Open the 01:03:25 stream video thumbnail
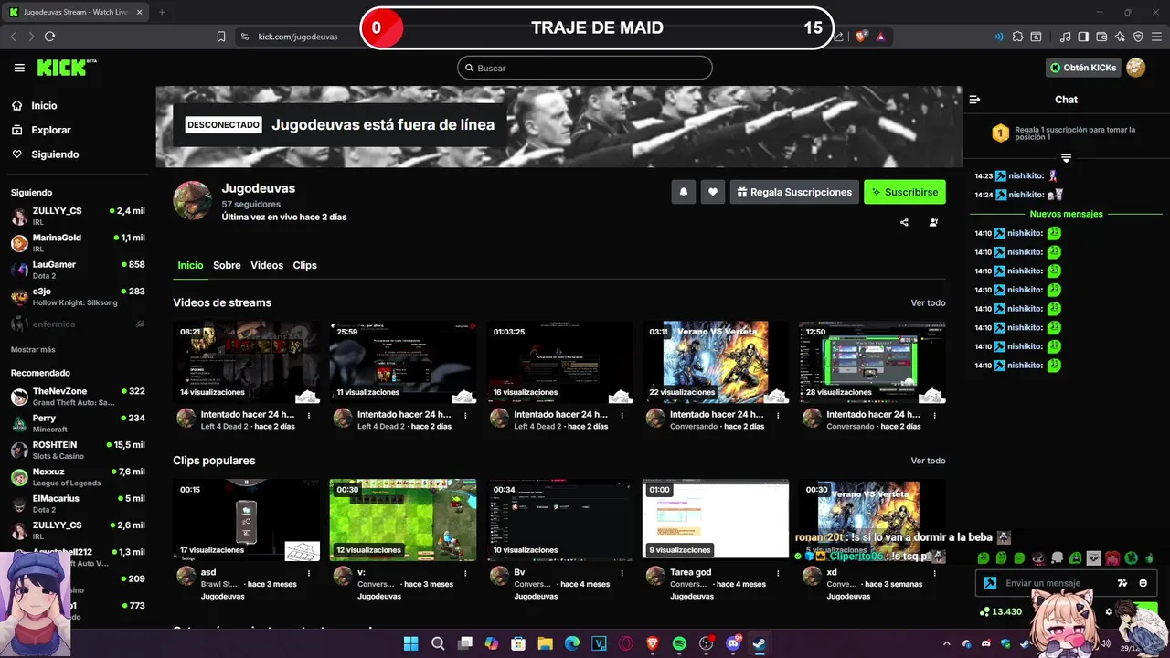The height and width of the screenshot is (658, 1170). (x=559, y=362)
